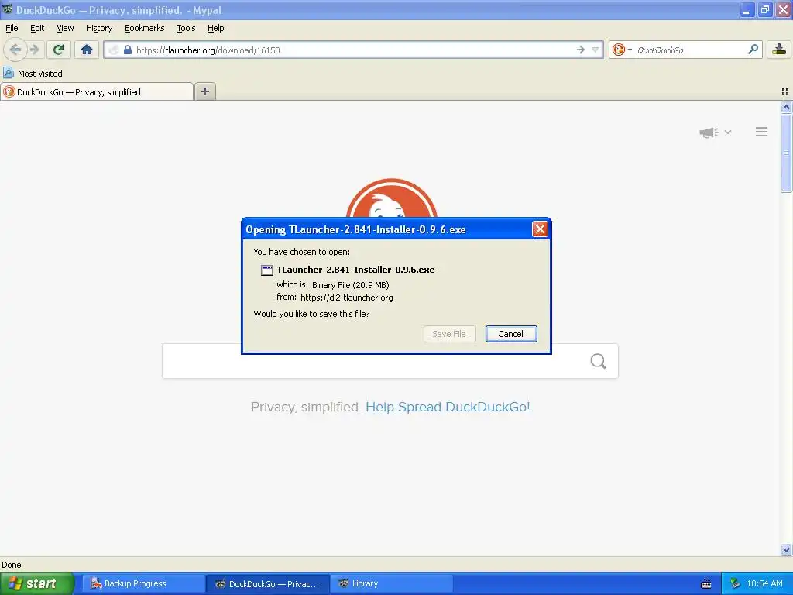This screenshot has height=595, width=793.
Task: Click the DuckDuckGo duck logo
Action: [391, 198]
